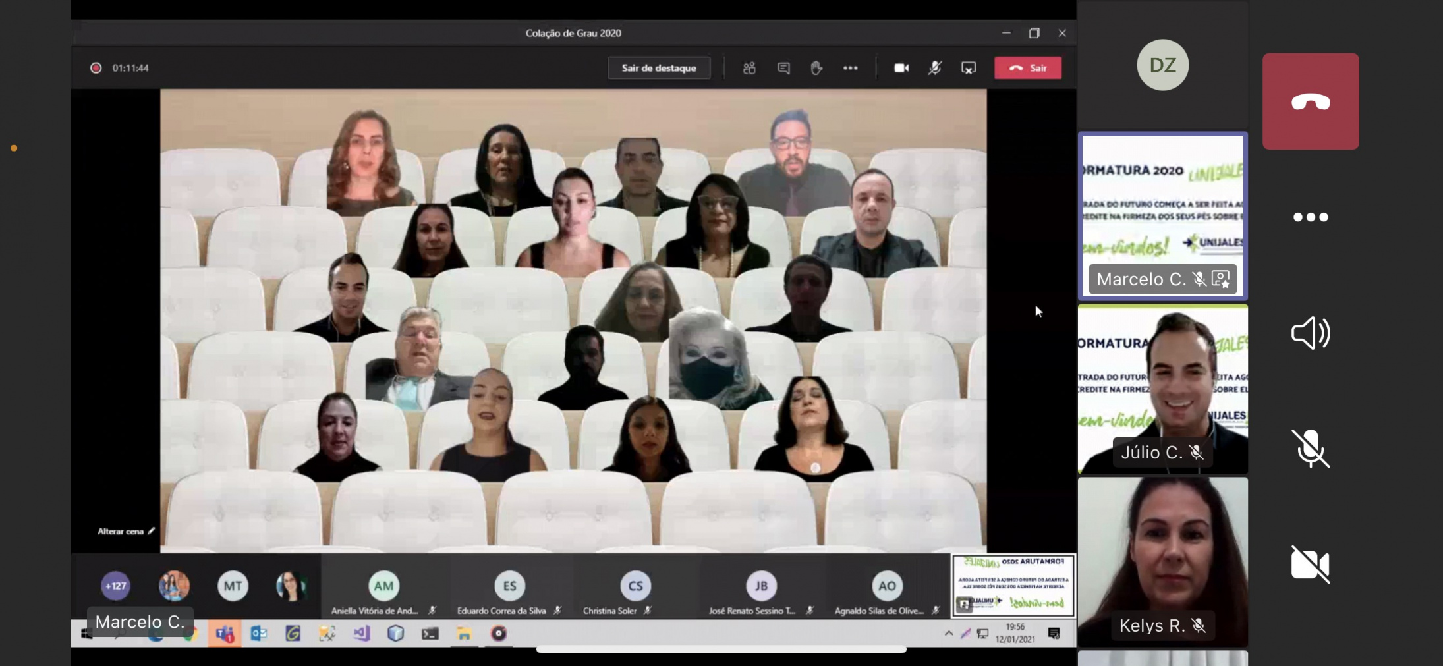Click the Colação de Grau 2020 window title

(573, 33)
